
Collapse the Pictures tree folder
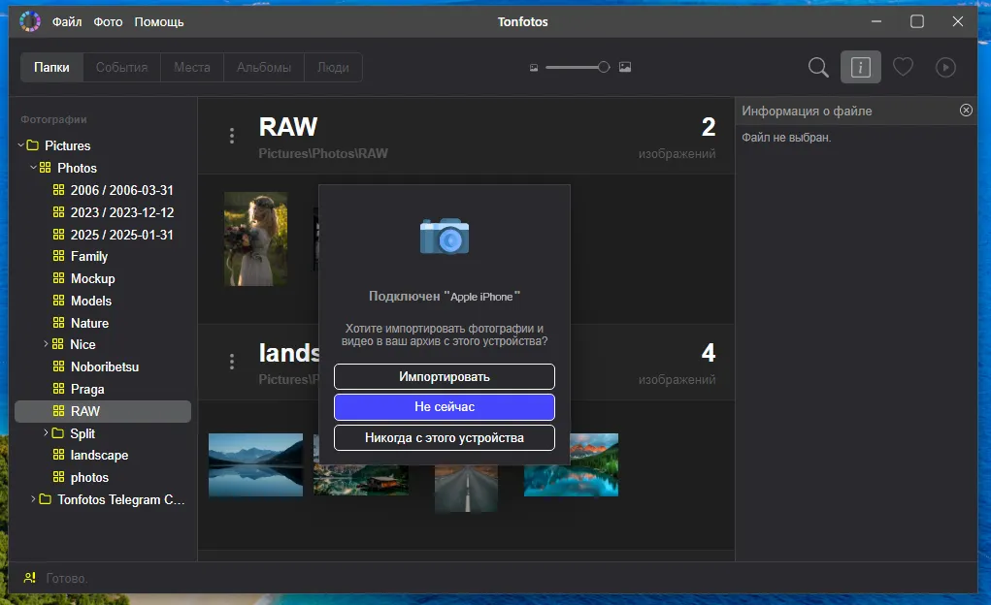click(20, 145)
